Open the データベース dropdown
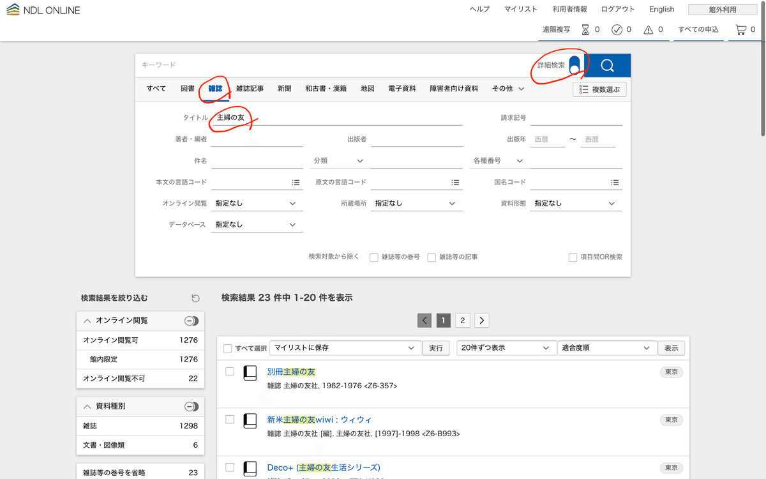The height and width of the screenshot is (479, 766). click(257, 225)
